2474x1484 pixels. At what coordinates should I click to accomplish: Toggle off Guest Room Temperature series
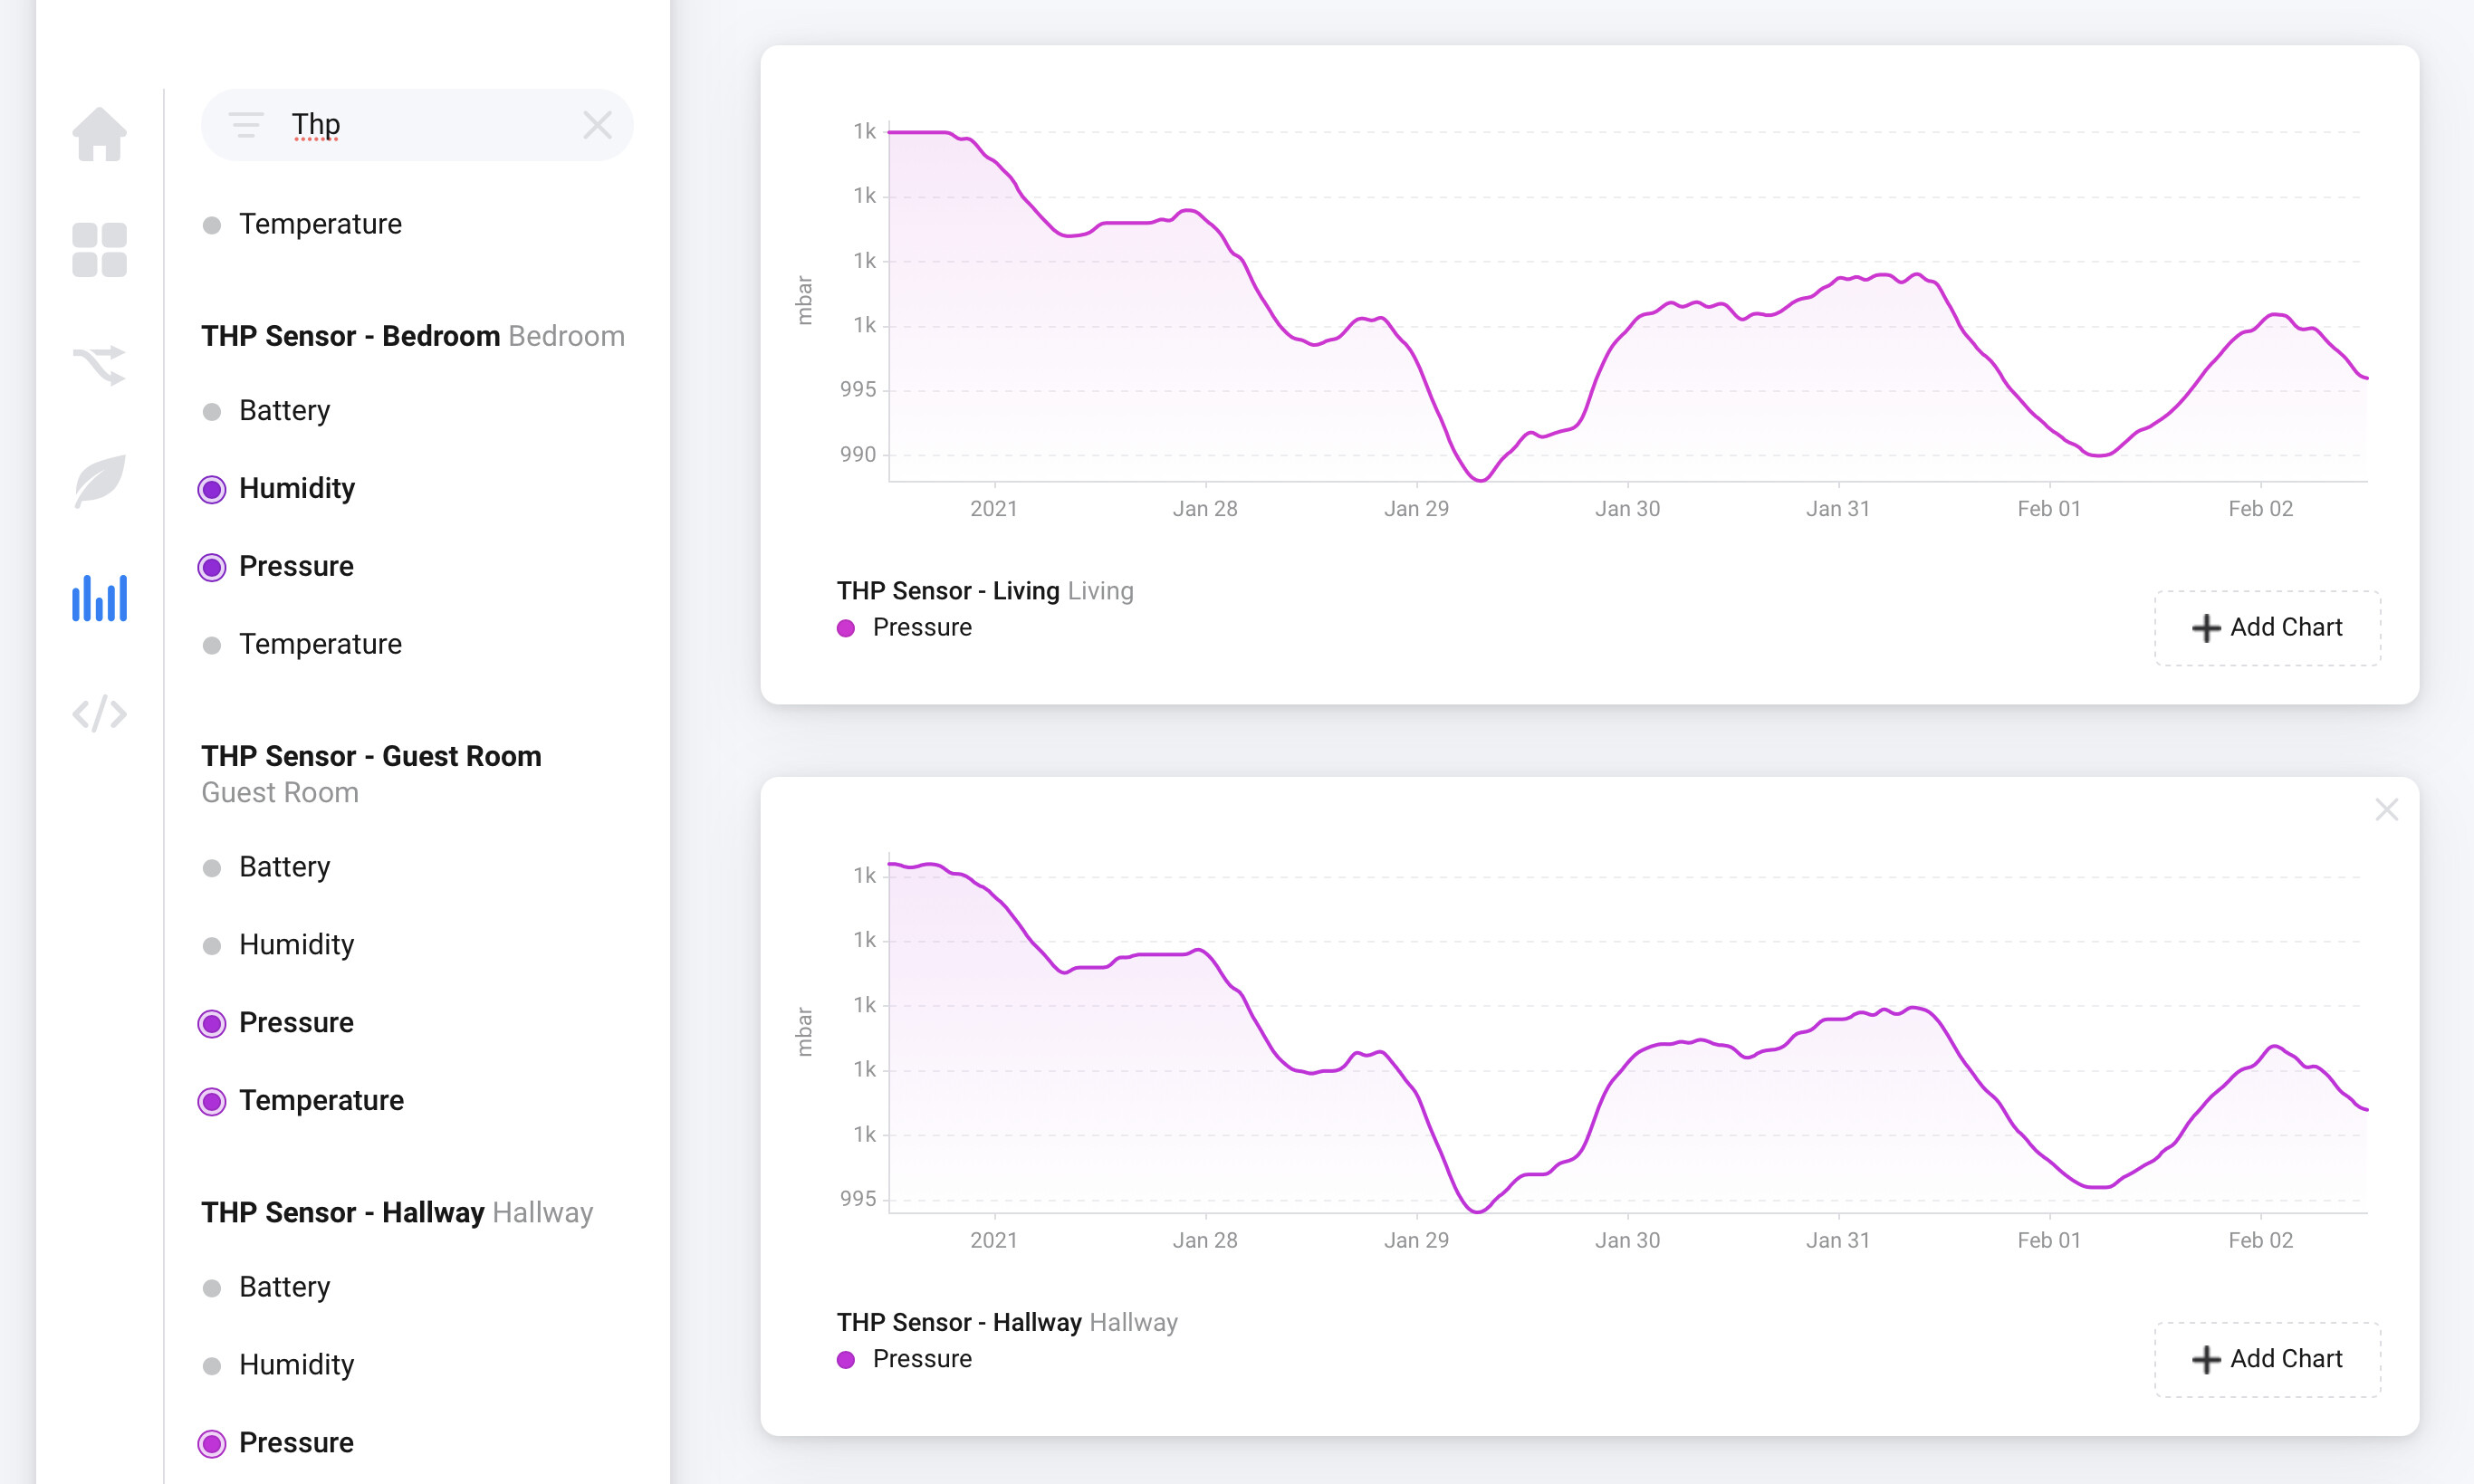click(x=212, y=1101)
